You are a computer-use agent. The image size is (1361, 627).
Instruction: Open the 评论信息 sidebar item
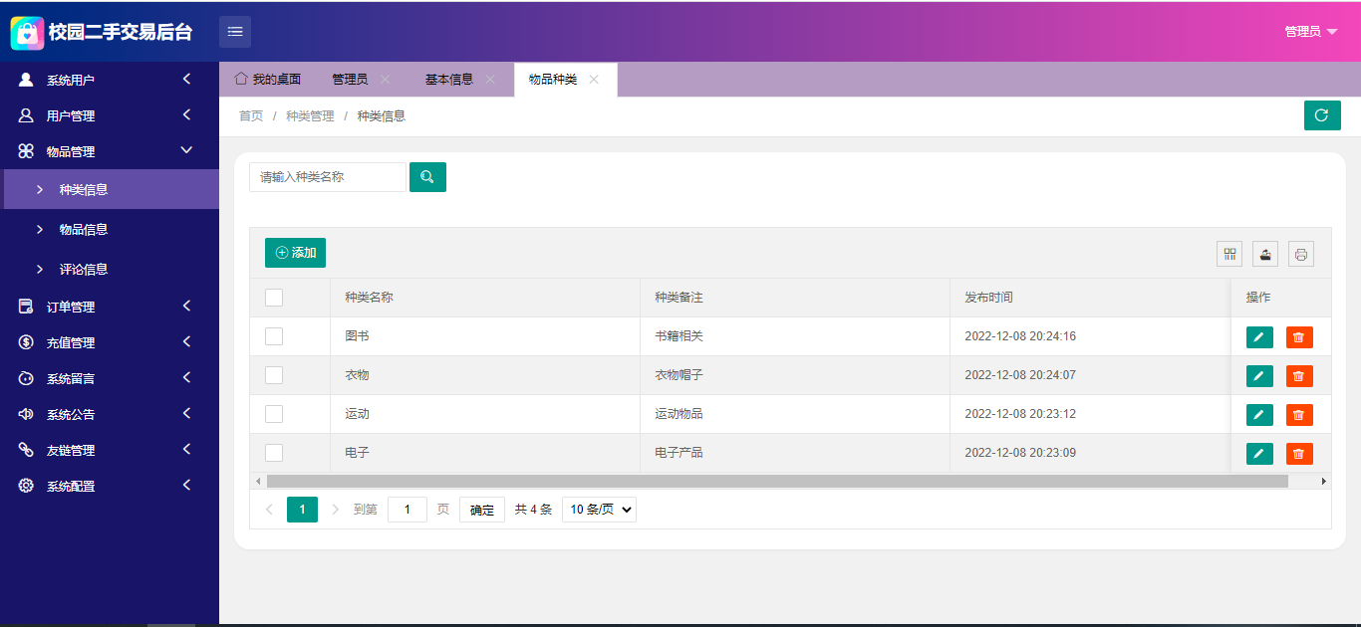pyautogui.click(x=112, y=269)
